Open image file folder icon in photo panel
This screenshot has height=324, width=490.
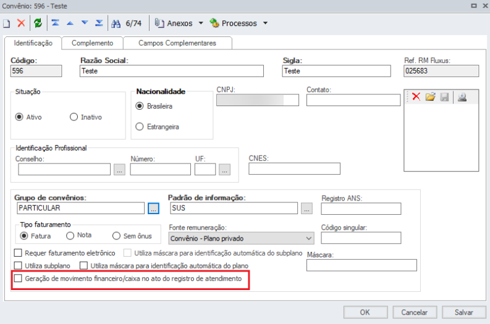coord(430,96)
